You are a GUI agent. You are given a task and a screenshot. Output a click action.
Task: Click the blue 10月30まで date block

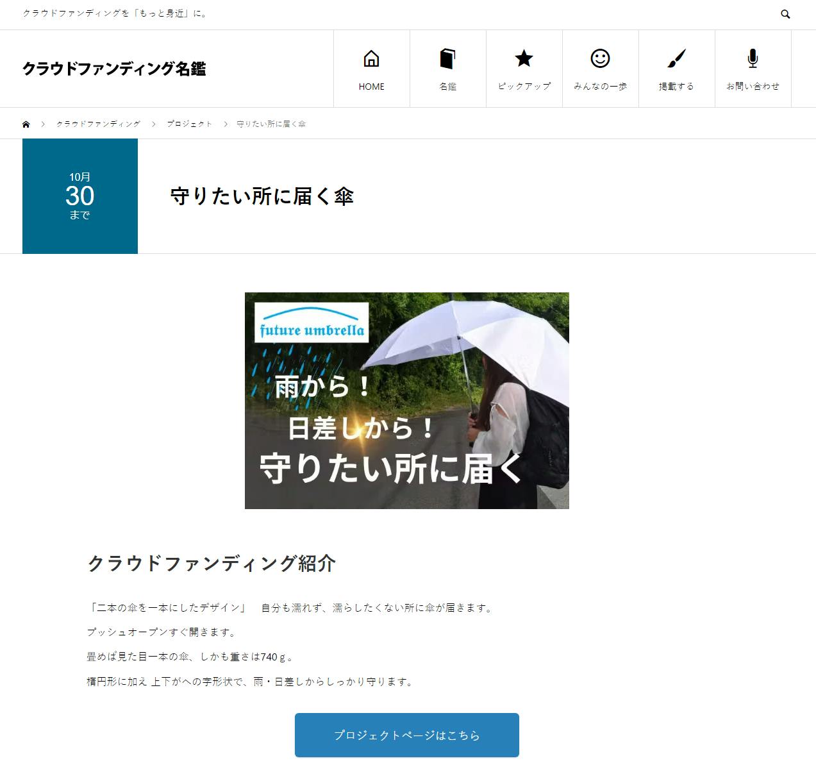tap(80, 196)
